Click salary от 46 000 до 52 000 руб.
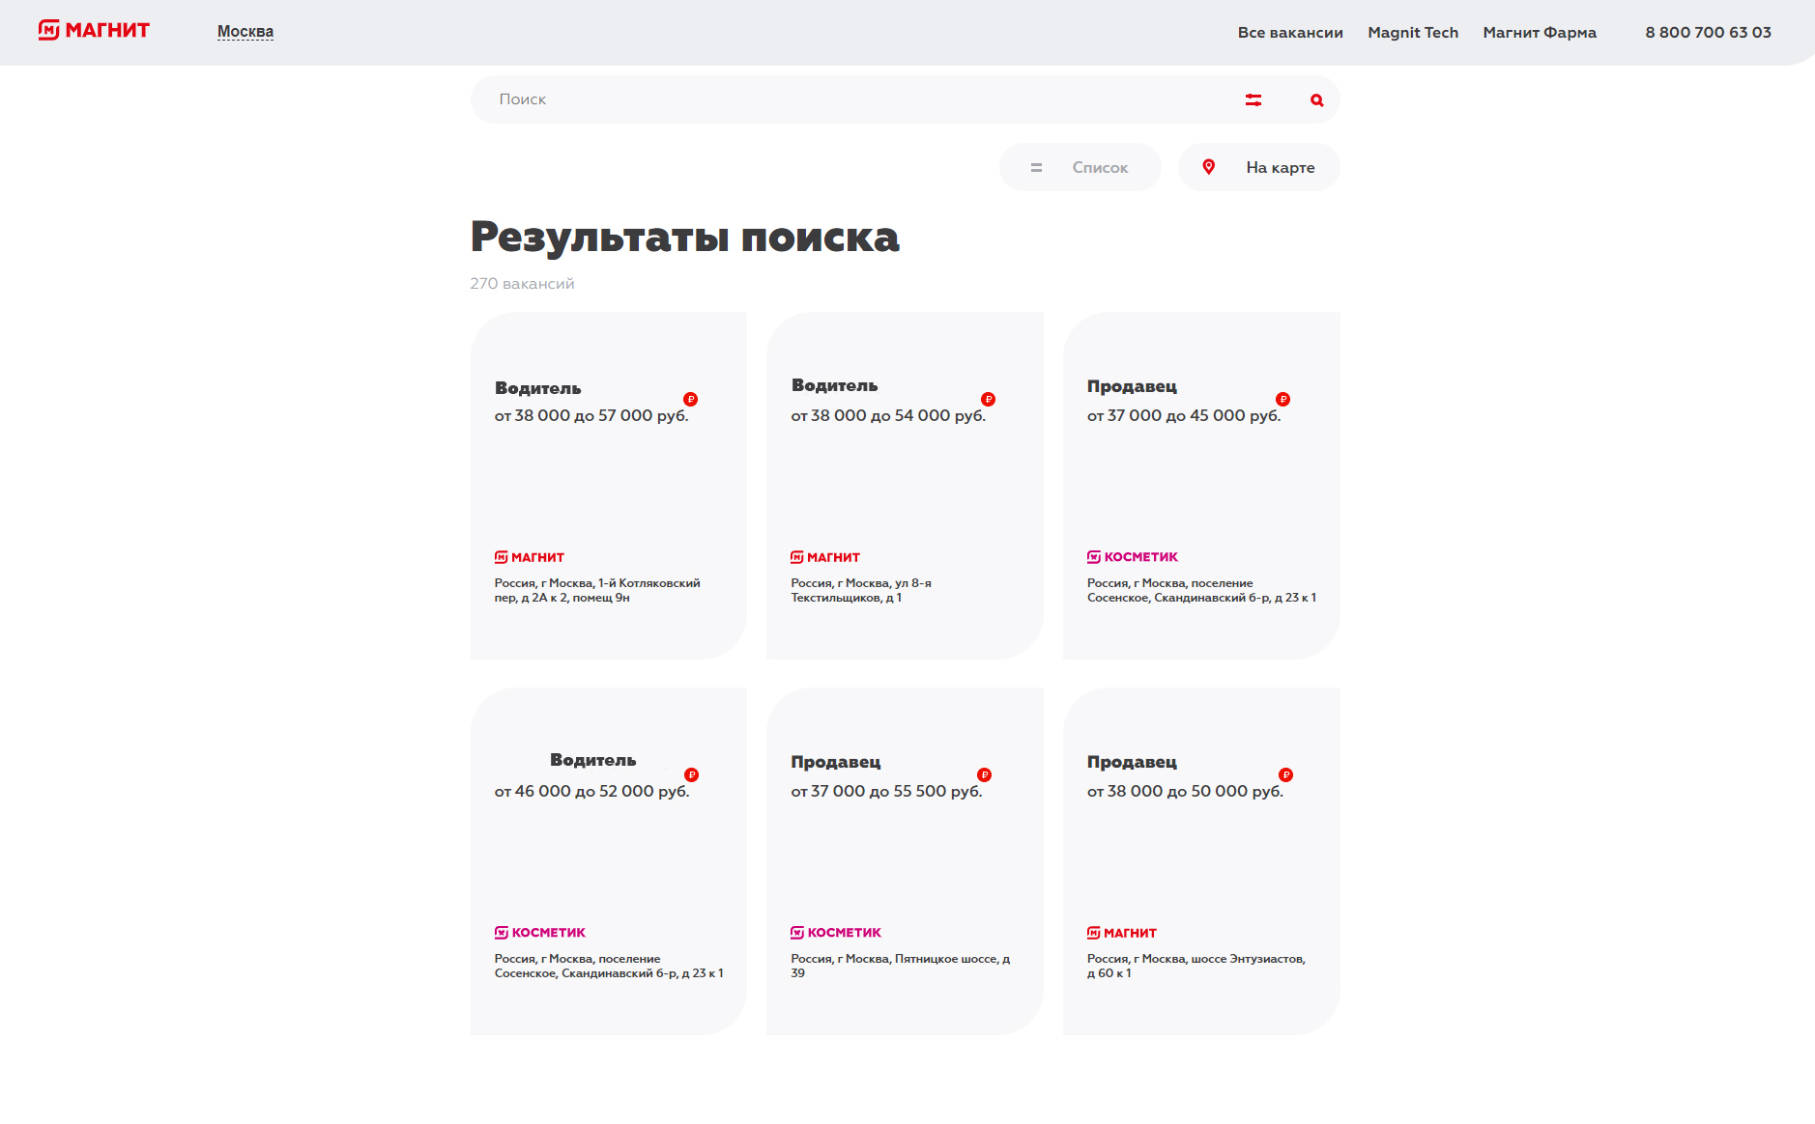 (591, 791)
